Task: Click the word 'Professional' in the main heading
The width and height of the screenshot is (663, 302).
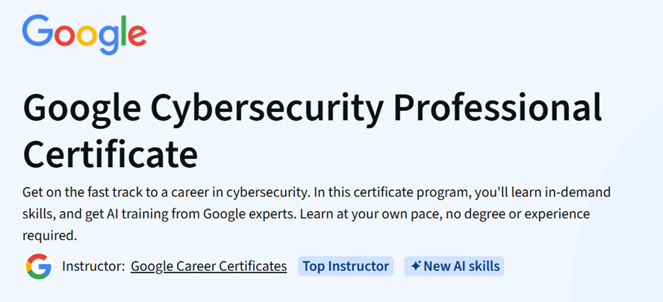Action: [498, 108]
